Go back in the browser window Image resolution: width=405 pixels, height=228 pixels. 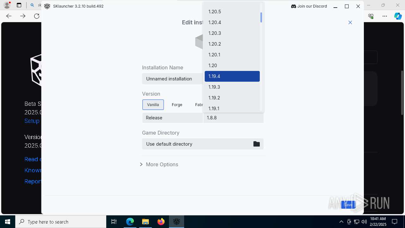(9, 16)
